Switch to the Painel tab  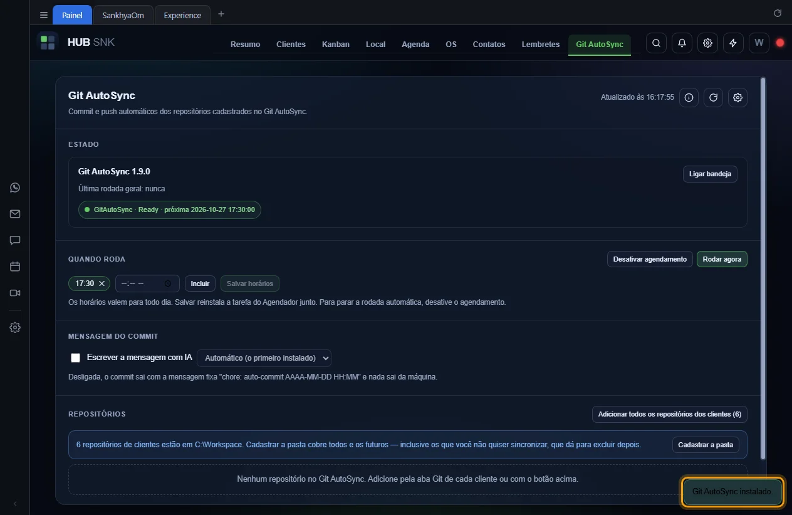pyautogui.click(x=72, y=15)
